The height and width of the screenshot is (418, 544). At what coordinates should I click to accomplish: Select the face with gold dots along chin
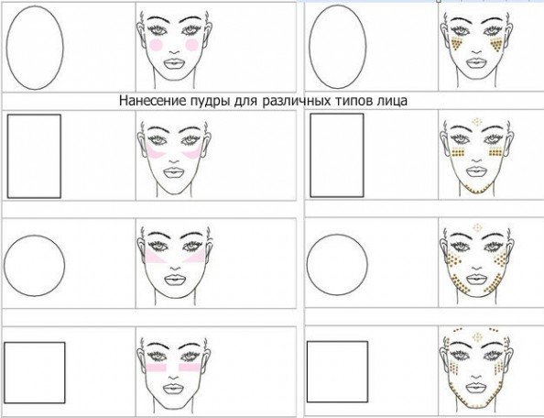tap(477, 156)
